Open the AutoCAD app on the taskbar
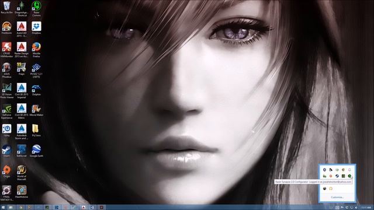This screenshot has height=210, width=374. pos(84,208)
